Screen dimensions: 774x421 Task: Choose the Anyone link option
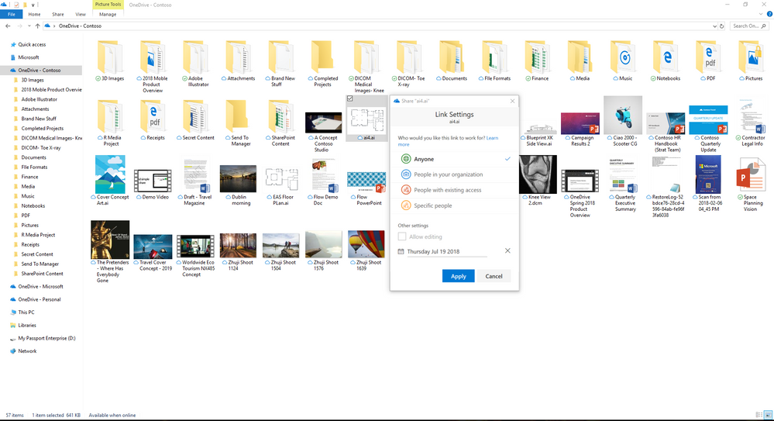[454, 159]
